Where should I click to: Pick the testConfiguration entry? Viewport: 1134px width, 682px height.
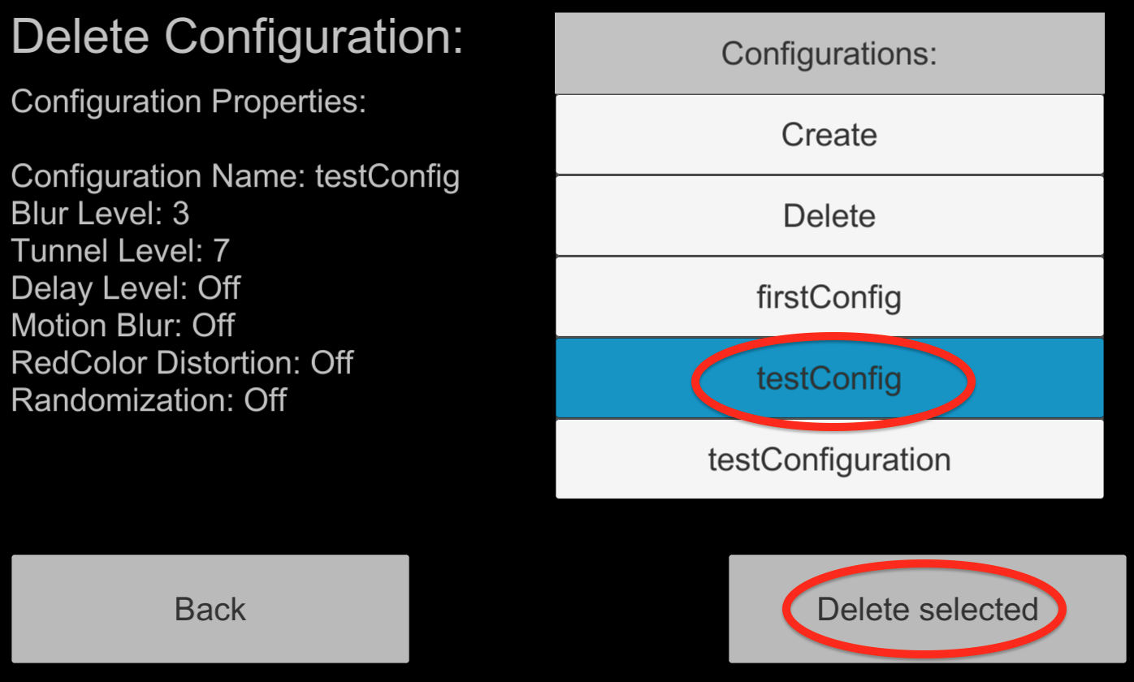(x=829, y=460)
